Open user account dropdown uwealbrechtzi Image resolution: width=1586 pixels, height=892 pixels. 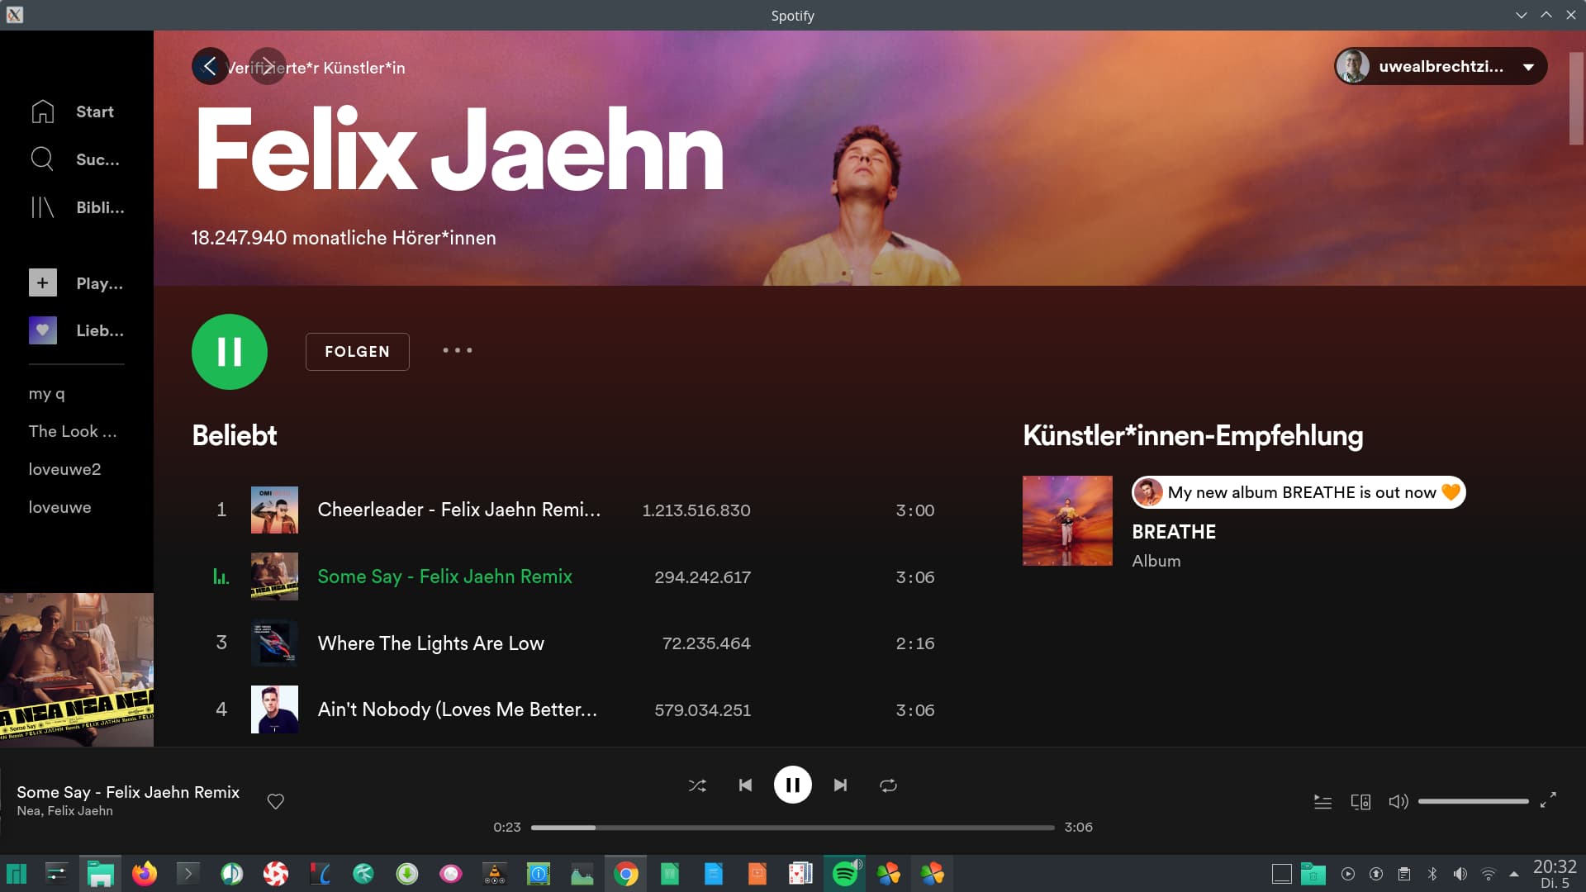point(1441,66)
